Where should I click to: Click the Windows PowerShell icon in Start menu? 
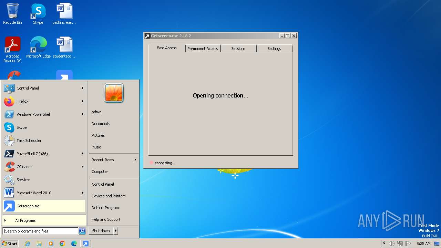coord(9,114)
